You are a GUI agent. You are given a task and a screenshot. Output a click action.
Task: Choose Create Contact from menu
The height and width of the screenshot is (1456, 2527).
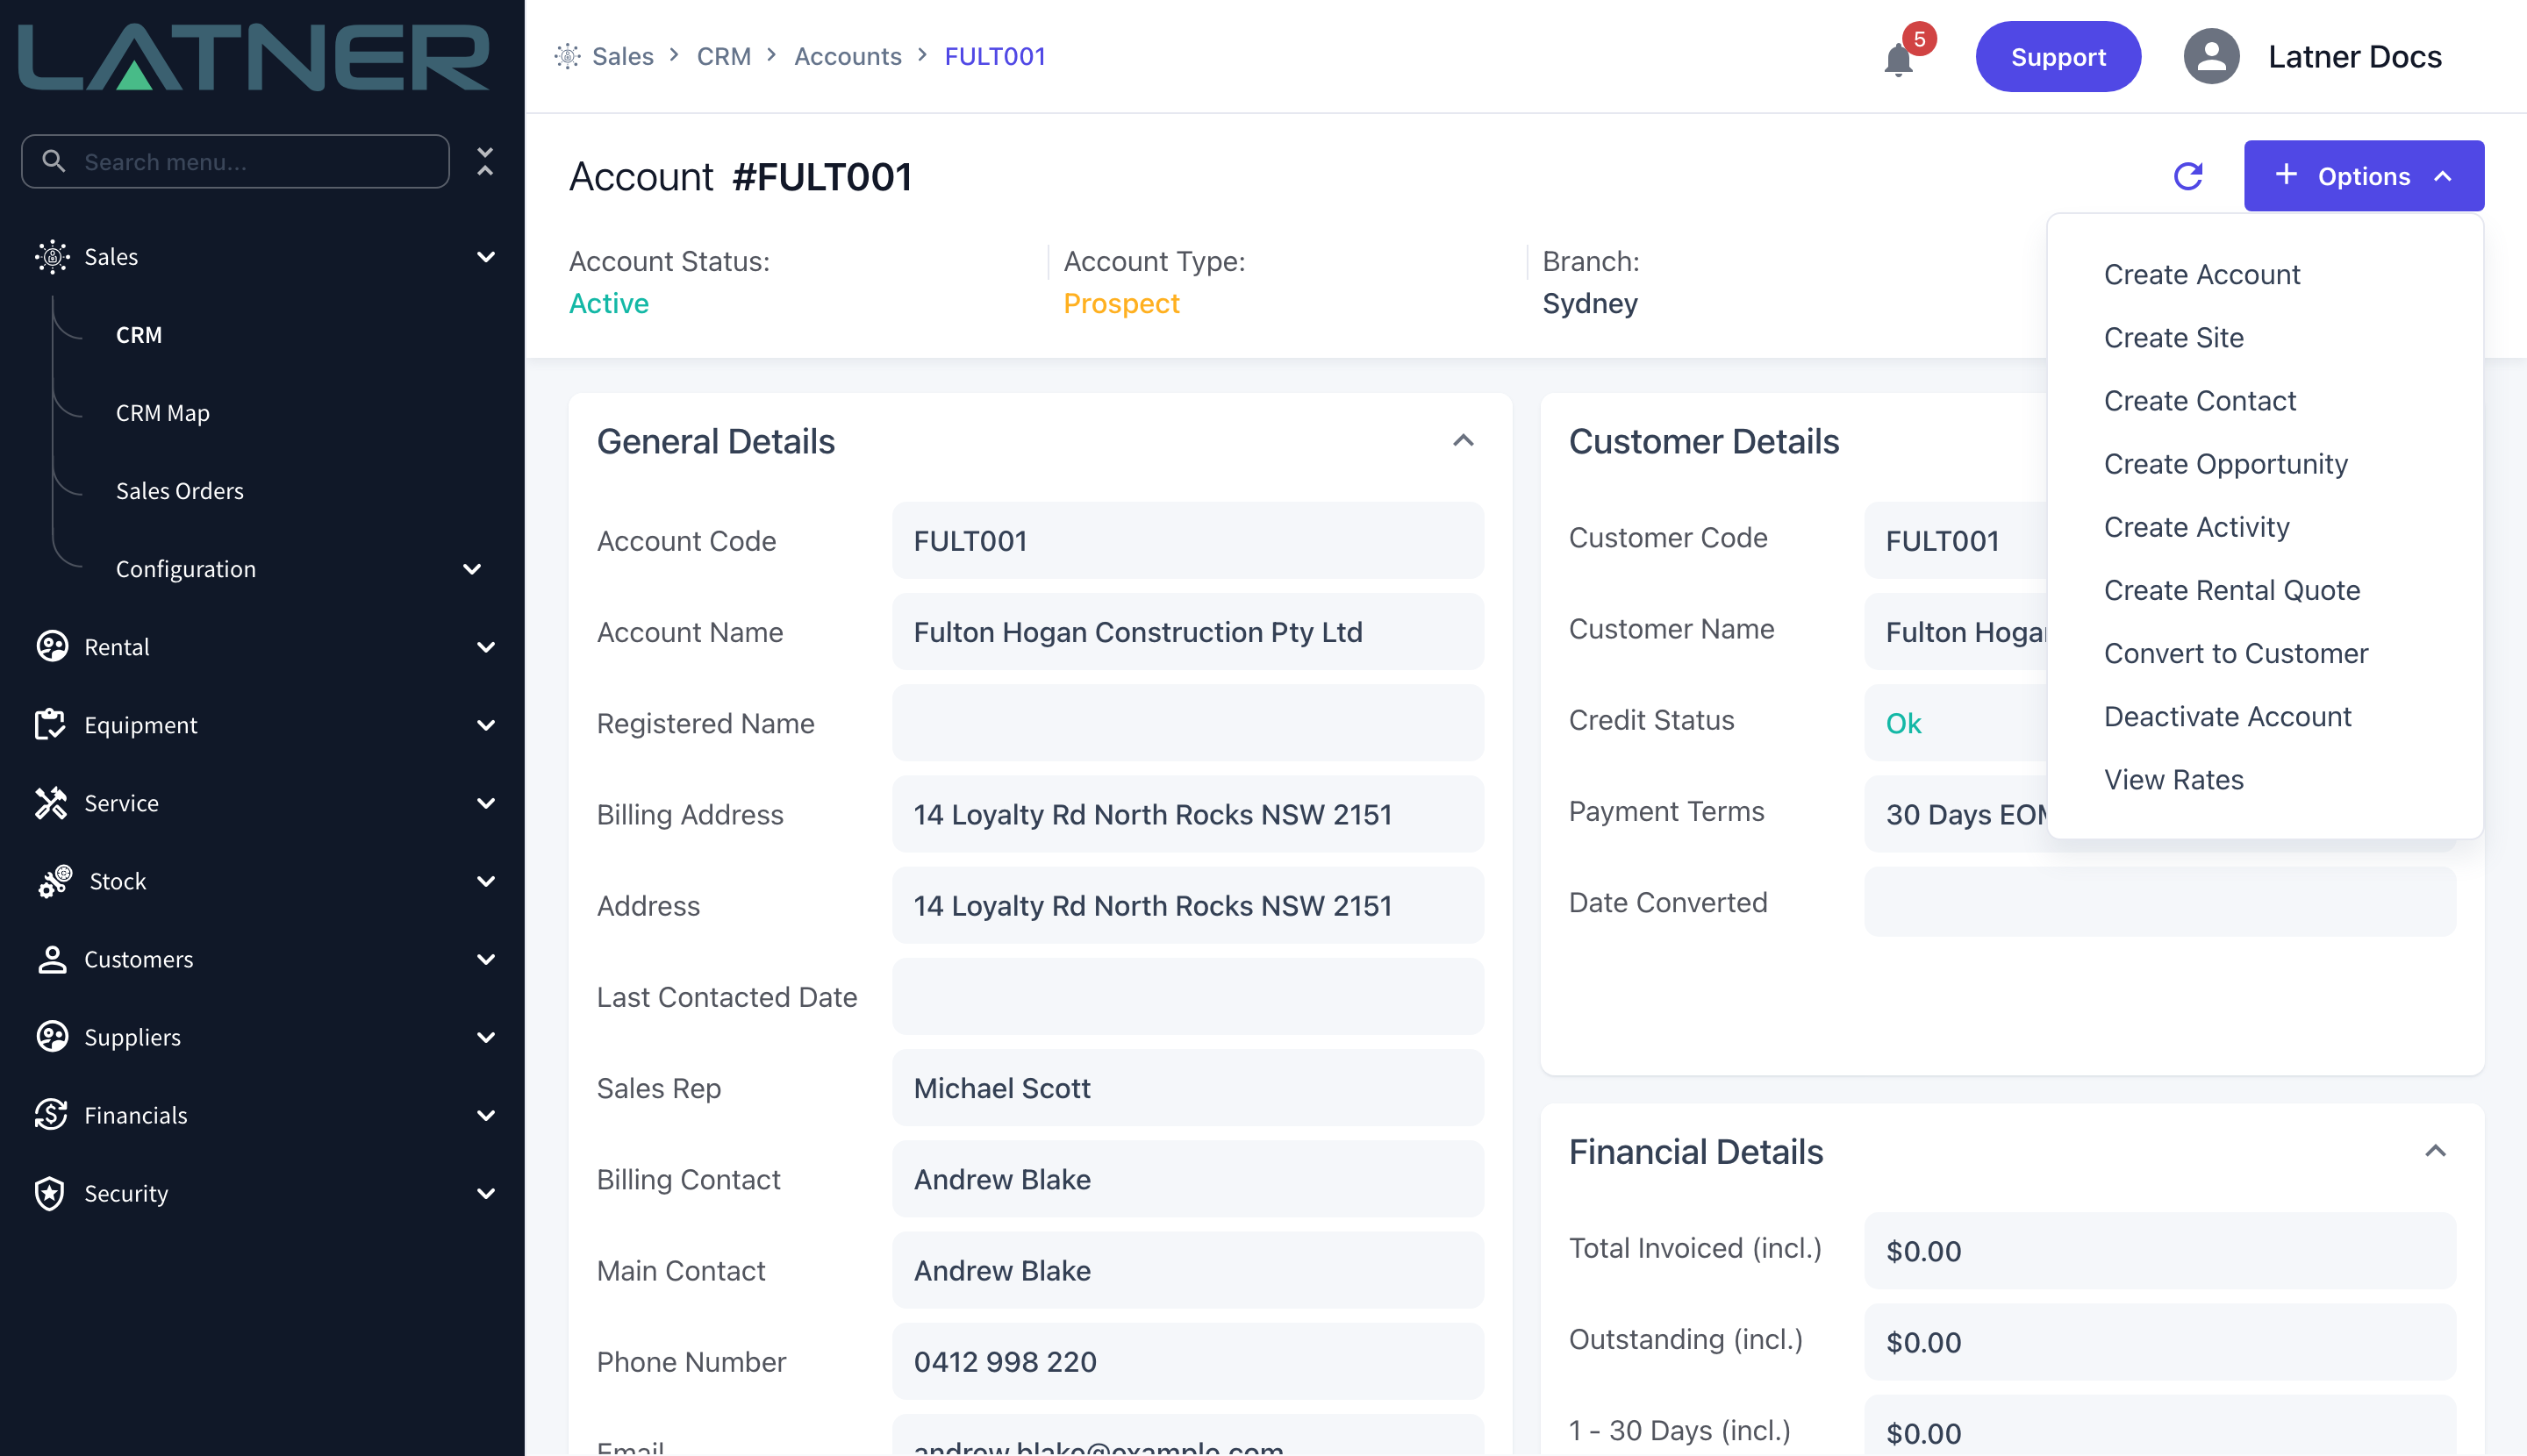point(2200,400)
